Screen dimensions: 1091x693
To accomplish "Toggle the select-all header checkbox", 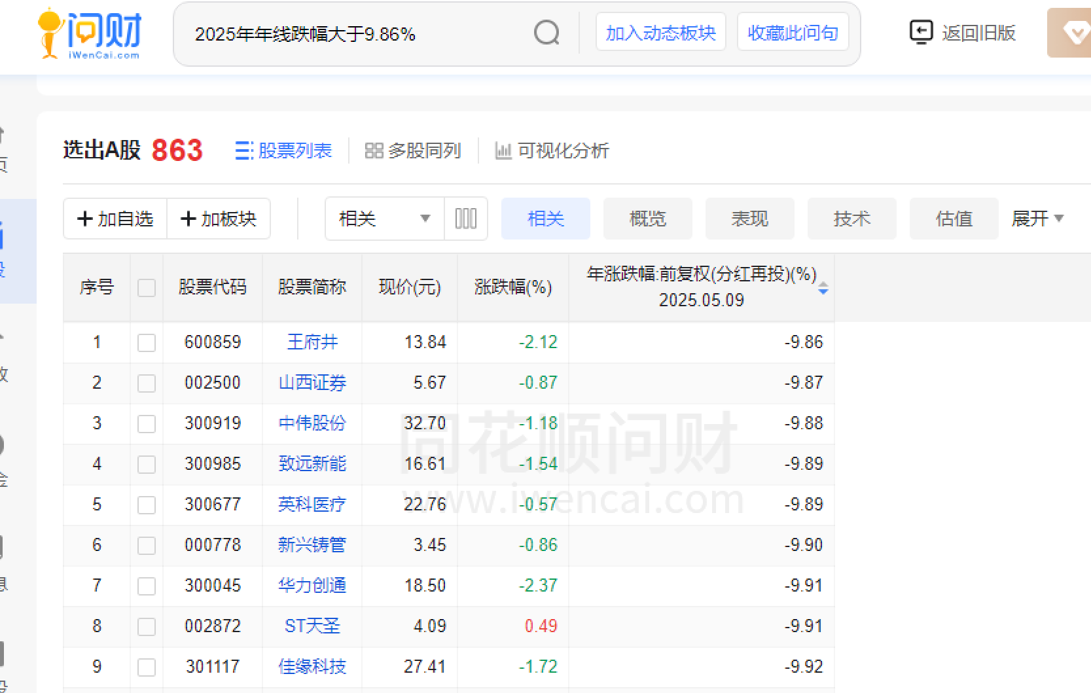I will 147,288.
